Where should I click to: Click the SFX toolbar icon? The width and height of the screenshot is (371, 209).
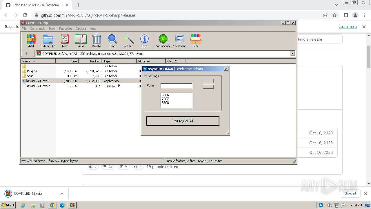coord(196,41)
